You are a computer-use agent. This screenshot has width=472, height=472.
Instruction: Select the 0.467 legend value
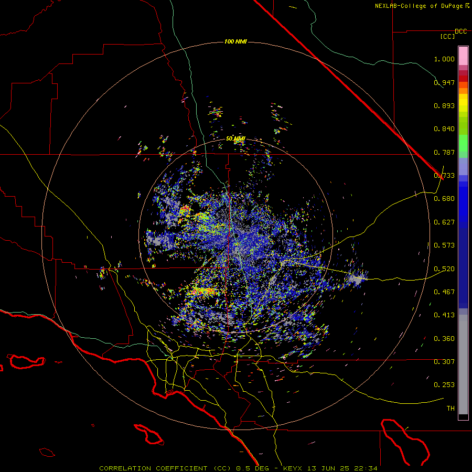coord(444,292)
